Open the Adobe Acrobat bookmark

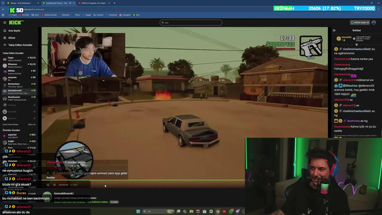click(x=49, y=15)
